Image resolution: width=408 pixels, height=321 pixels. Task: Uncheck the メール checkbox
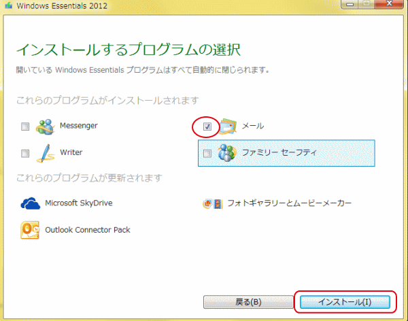[x=207, y=126]
